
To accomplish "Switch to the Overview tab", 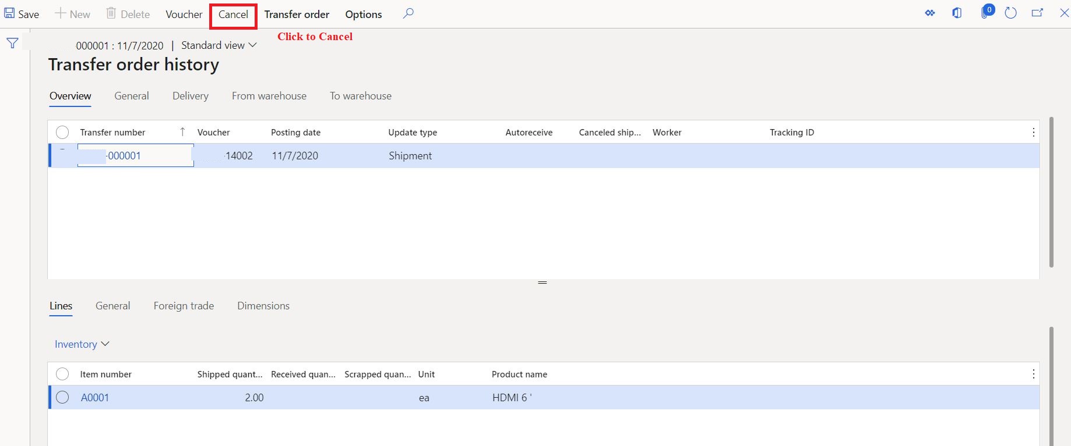I will 71,96.
